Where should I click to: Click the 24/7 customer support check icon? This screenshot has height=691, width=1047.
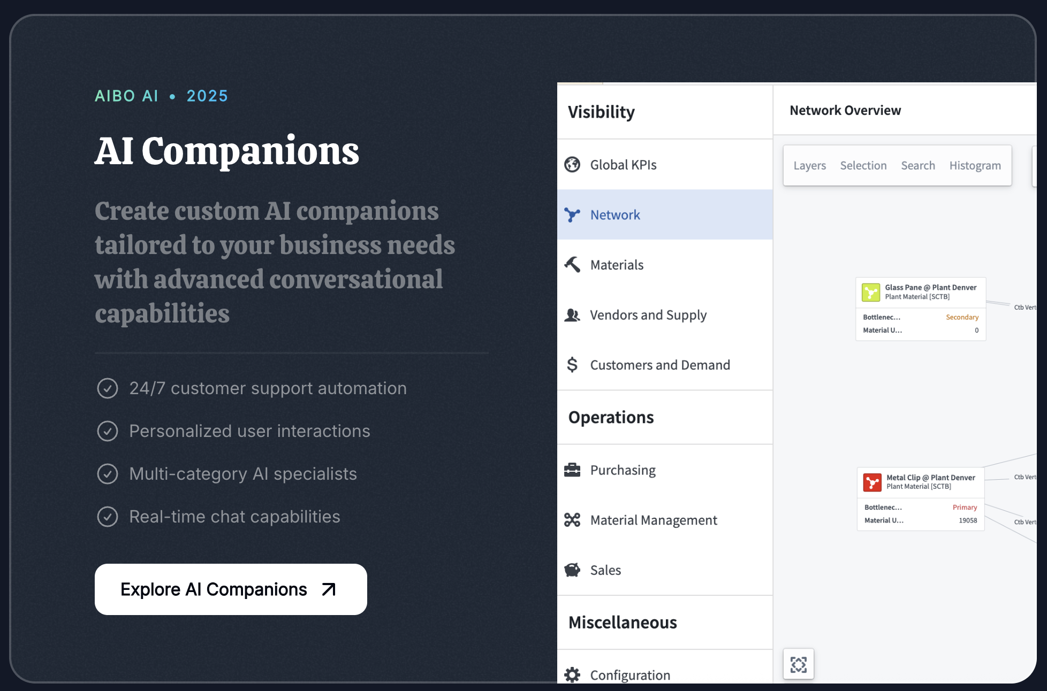(108, 388)
